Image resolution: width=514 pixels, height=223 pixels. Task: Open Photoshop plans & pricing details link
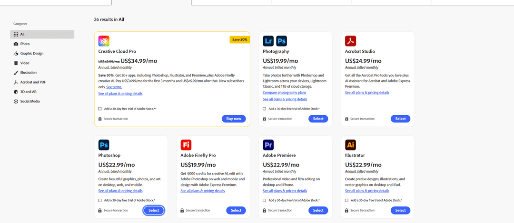click(120, 191)
